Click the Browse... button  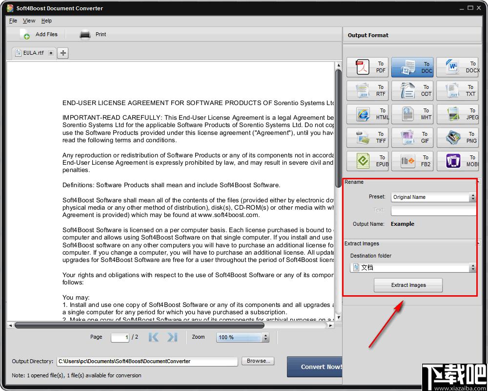tap(258, 361)
